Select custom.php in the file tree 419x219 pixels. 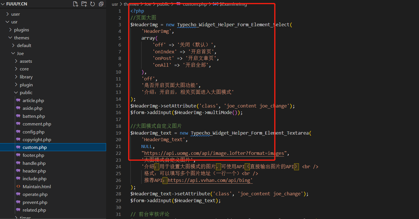[35, 147]
